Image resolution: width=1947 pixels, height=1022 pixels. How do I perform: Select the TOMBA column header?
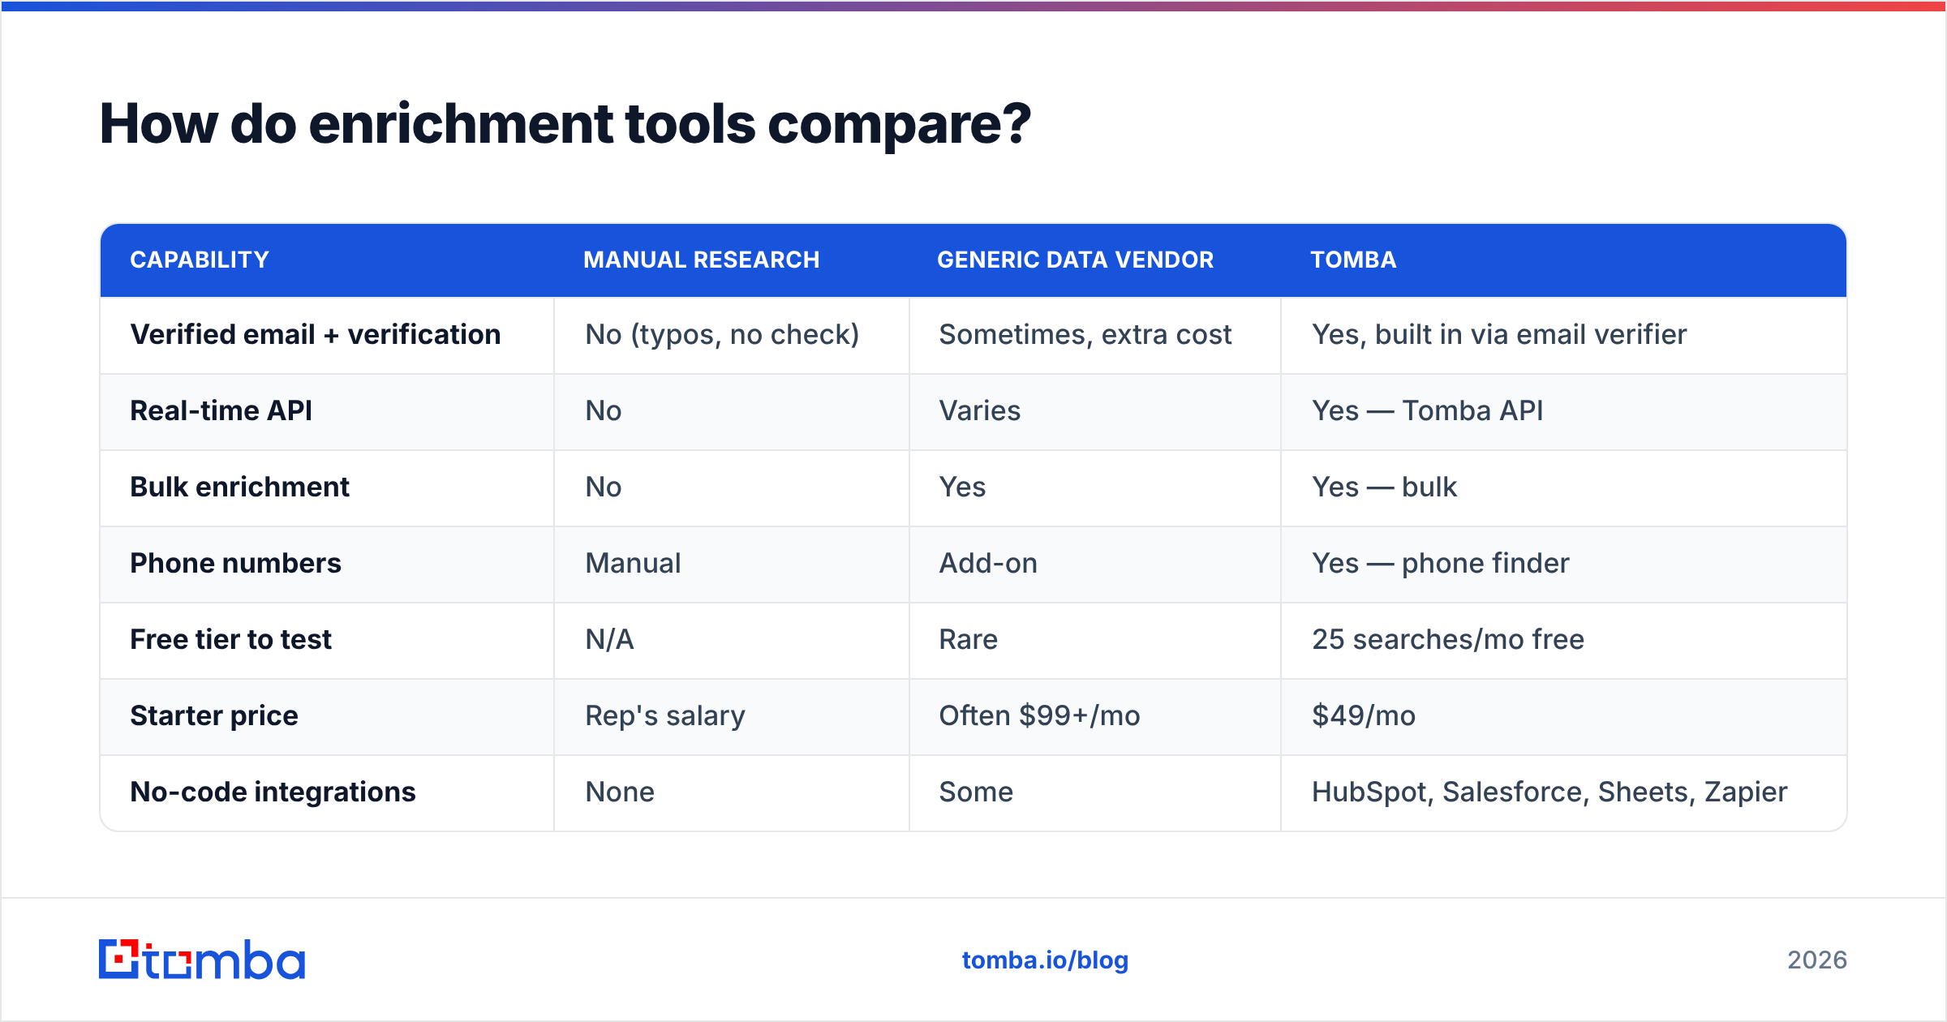[1354, 260]
